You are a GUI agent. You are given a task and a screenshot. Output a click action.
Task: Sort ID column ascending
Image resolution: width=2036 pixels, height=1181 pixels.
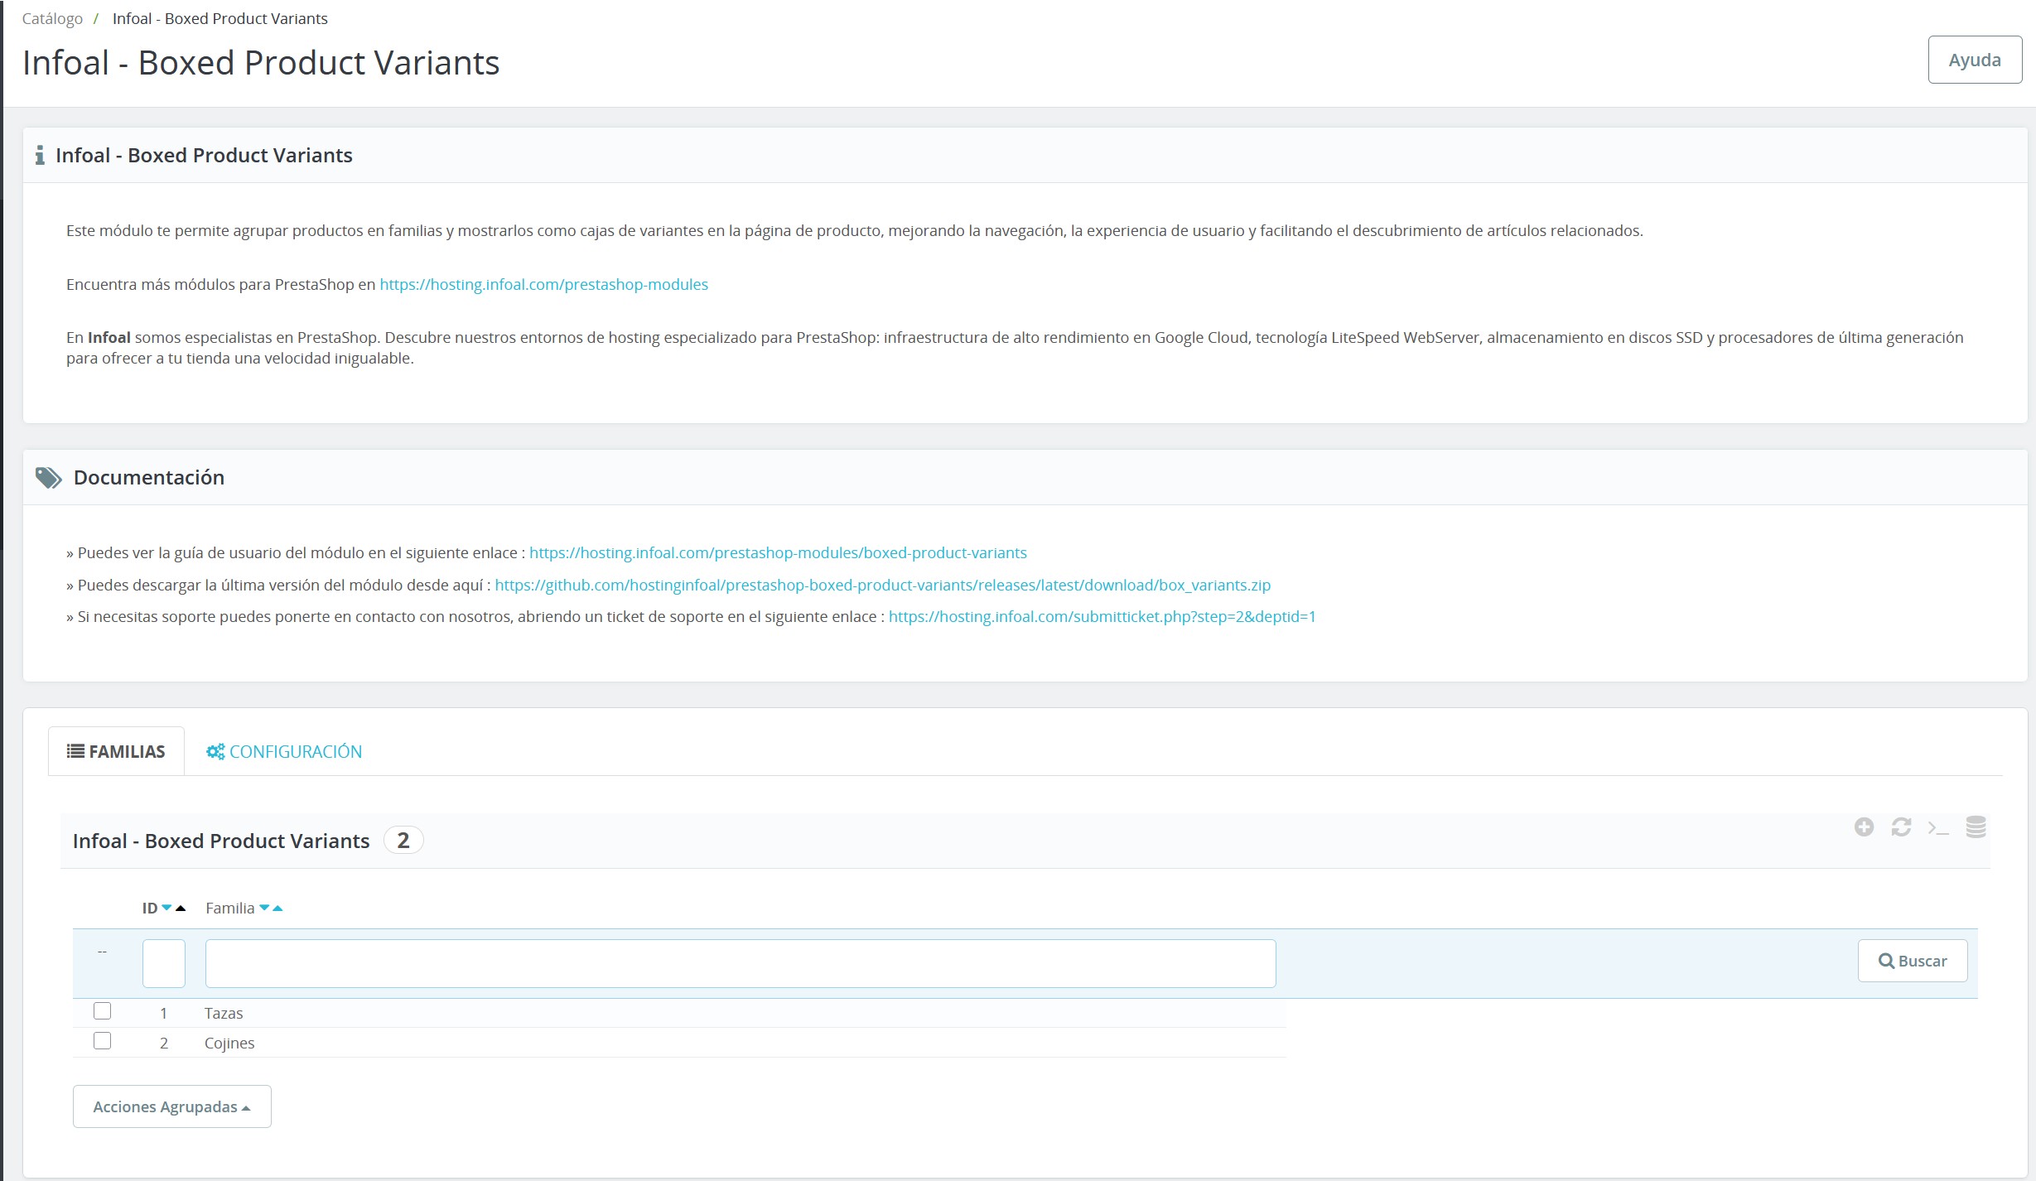point(181,908)
